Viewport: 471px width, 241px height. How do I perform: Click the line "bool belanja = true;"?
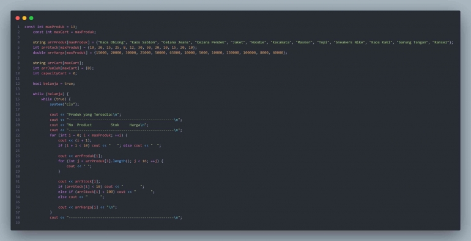point(54,84)
